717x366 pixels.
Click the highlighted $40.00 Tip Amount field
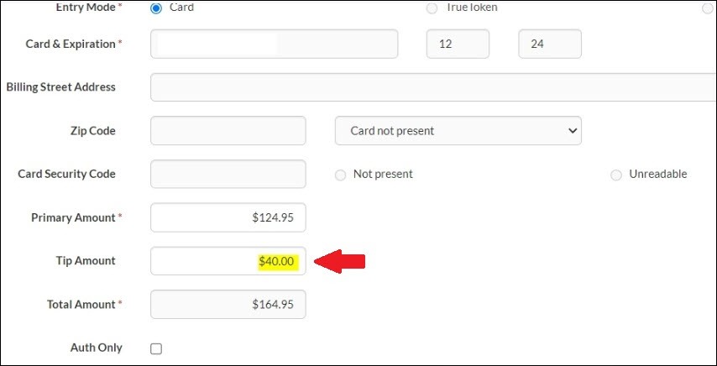coord(228,261)
